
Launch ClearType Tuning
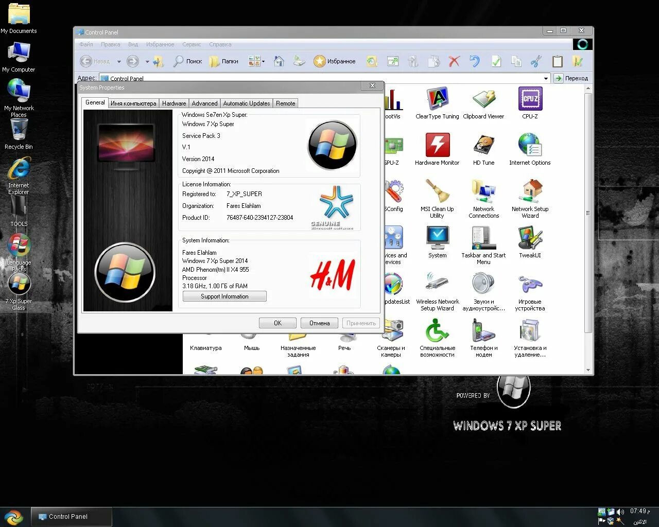click(437, 98)
